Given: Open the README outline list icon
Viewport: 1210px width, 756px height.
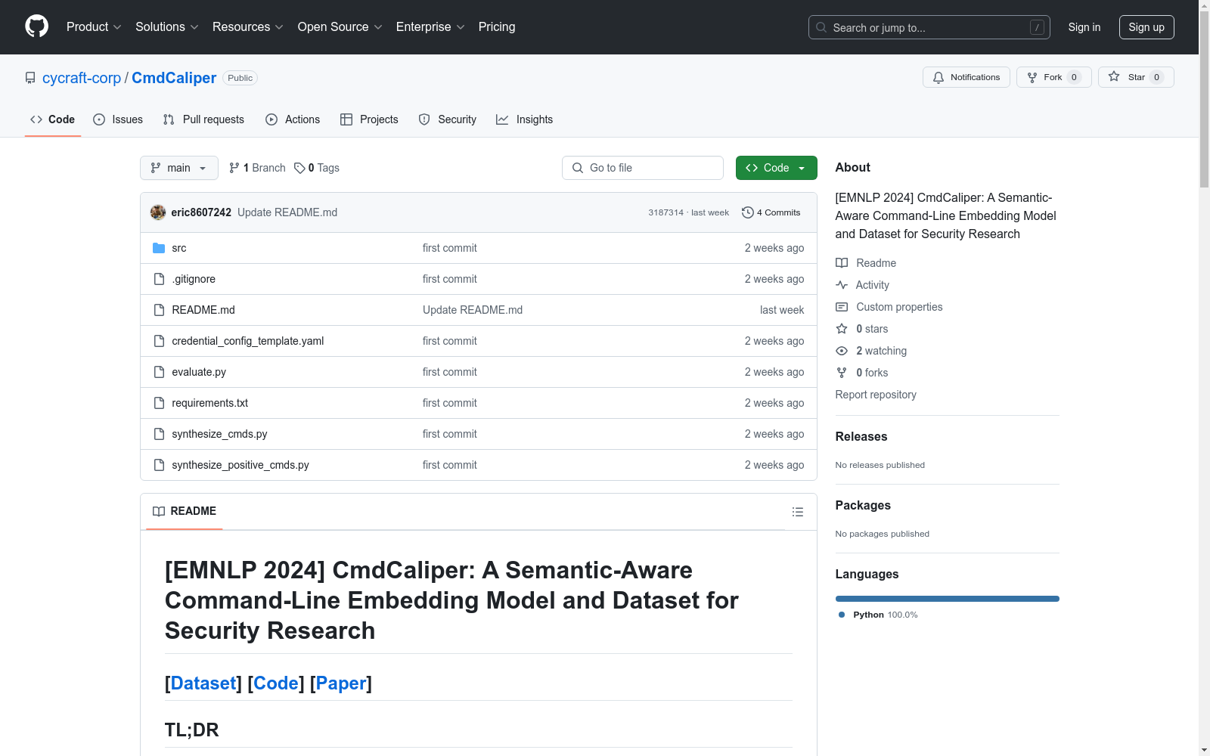Looking at the screenshot, I should point(798,512).
